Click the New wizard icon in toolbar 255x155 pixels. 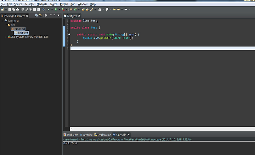(2, 10)
